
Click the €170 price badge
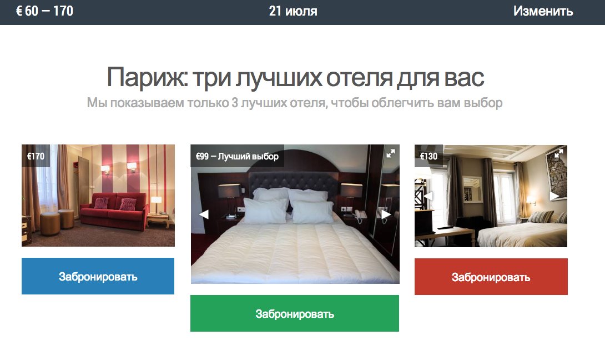pos(36,156)
